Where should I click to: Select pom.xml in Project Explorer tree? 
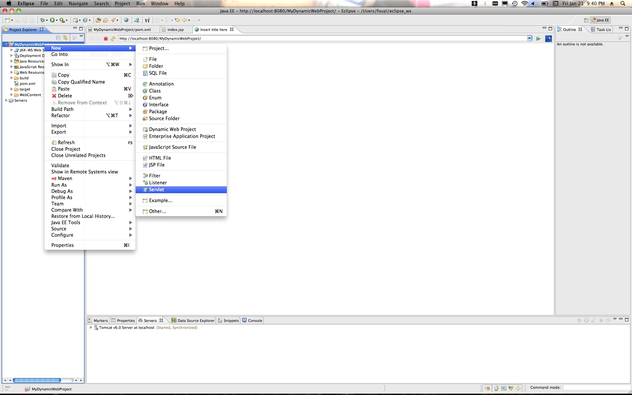[x=27, y=84]
